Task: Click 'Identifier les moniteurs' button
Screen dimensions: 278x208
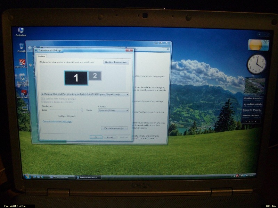Action: tap(116, 62)
